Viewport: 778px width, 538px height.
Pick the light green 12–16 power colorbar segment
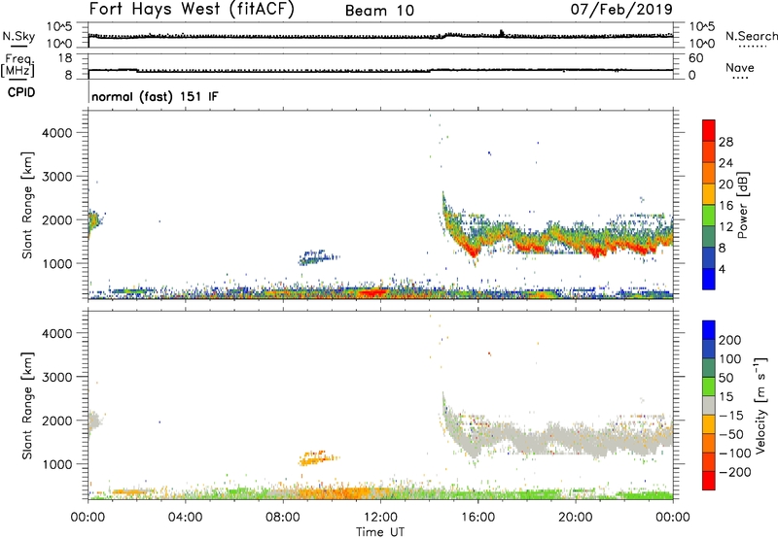pyautogui.click(x=709, y=216)
